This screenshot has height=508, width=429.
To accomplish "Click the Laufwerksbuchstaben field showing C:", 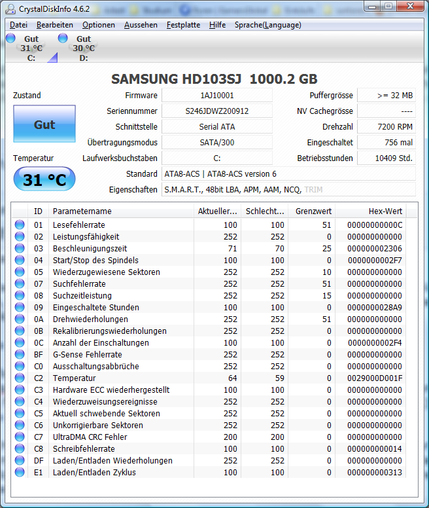I will click(217, 158).
